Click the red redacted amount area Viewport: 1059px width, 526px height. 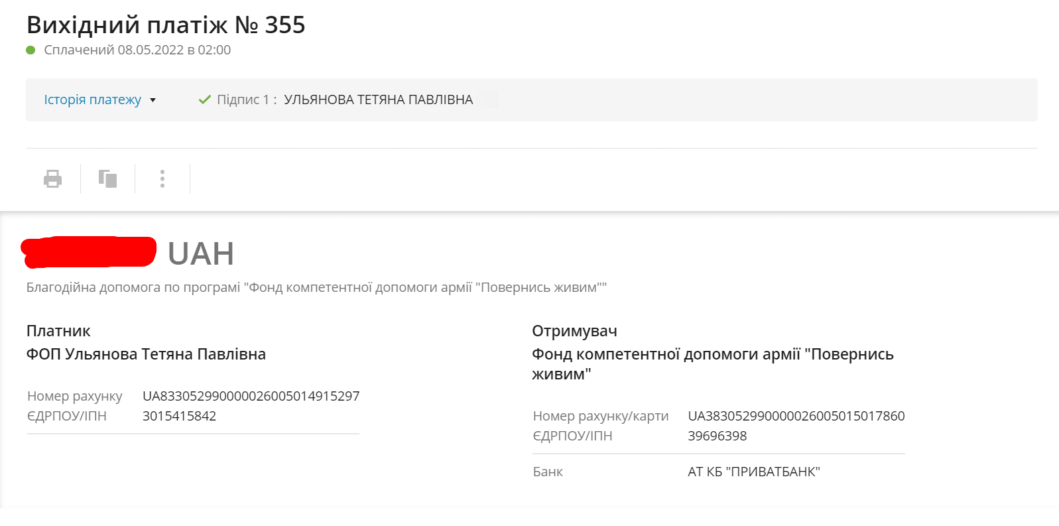tap(89, 252)
